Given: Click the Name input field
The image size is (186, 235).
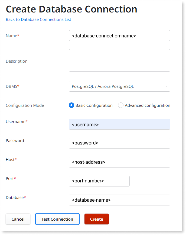Looking at the screenshot, I should click(119, 35).
